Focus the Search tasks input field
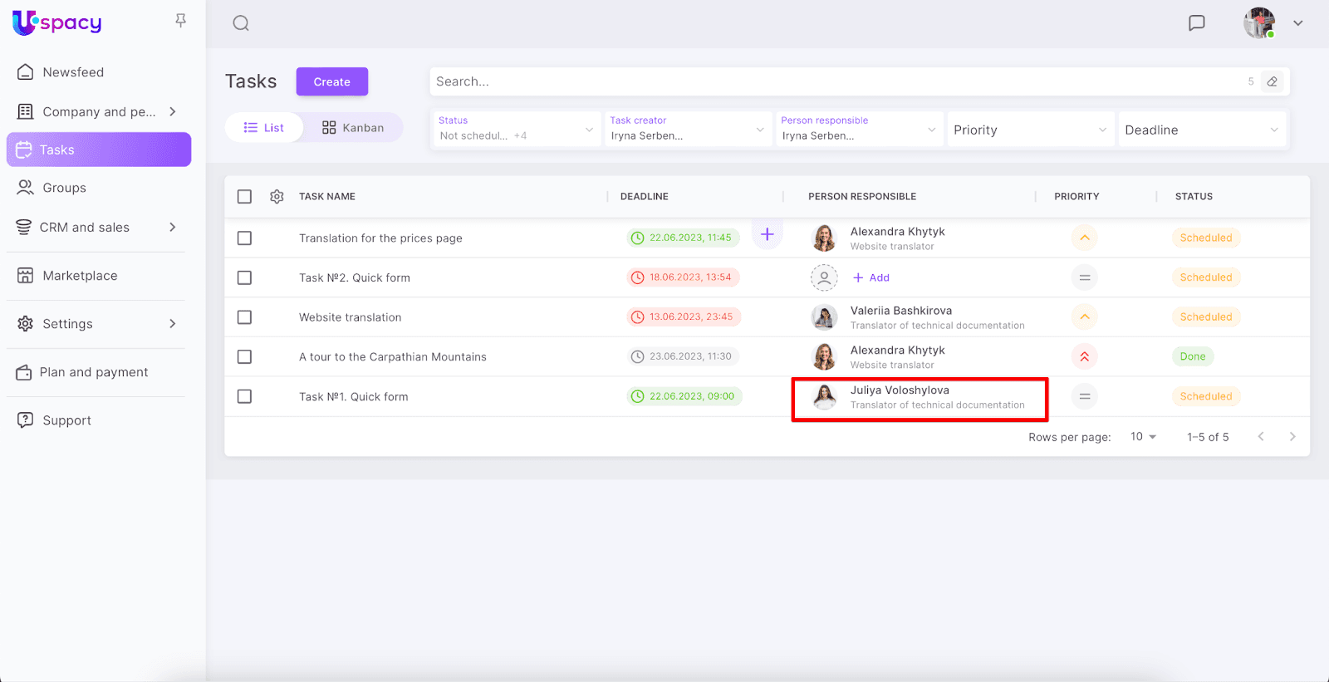Screen dimensions: 1329x682 pyautogui.click(x=831, y=81)
